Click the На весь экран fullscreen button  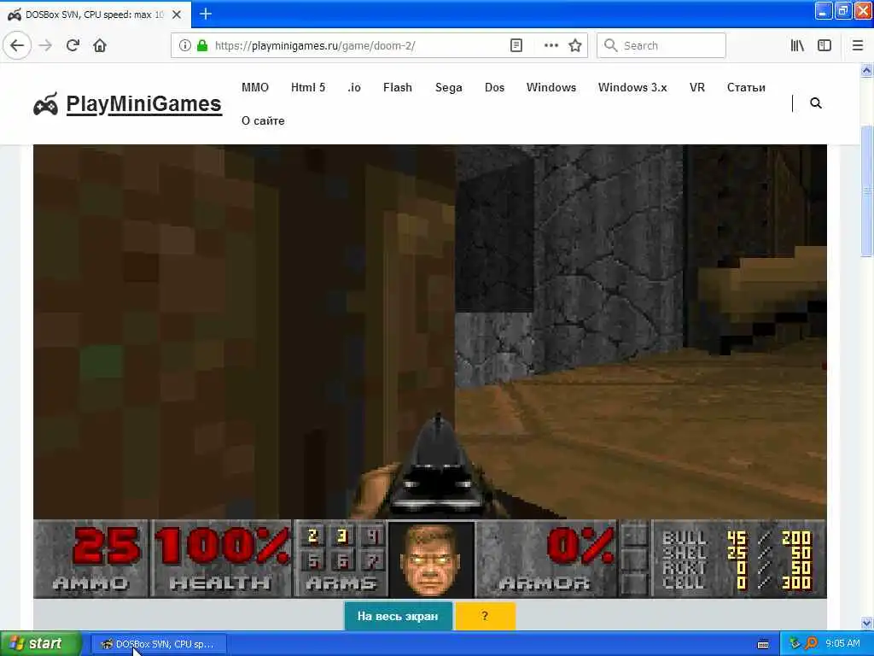pos(398,616)
